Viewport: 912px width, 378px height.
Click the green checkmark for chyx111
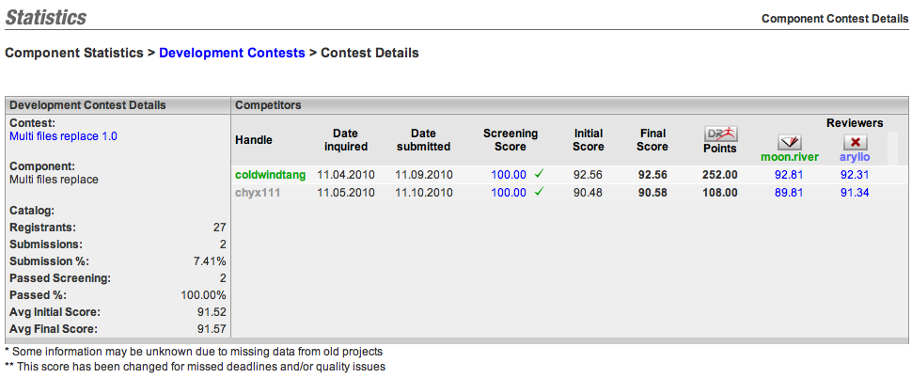[540, 190]
